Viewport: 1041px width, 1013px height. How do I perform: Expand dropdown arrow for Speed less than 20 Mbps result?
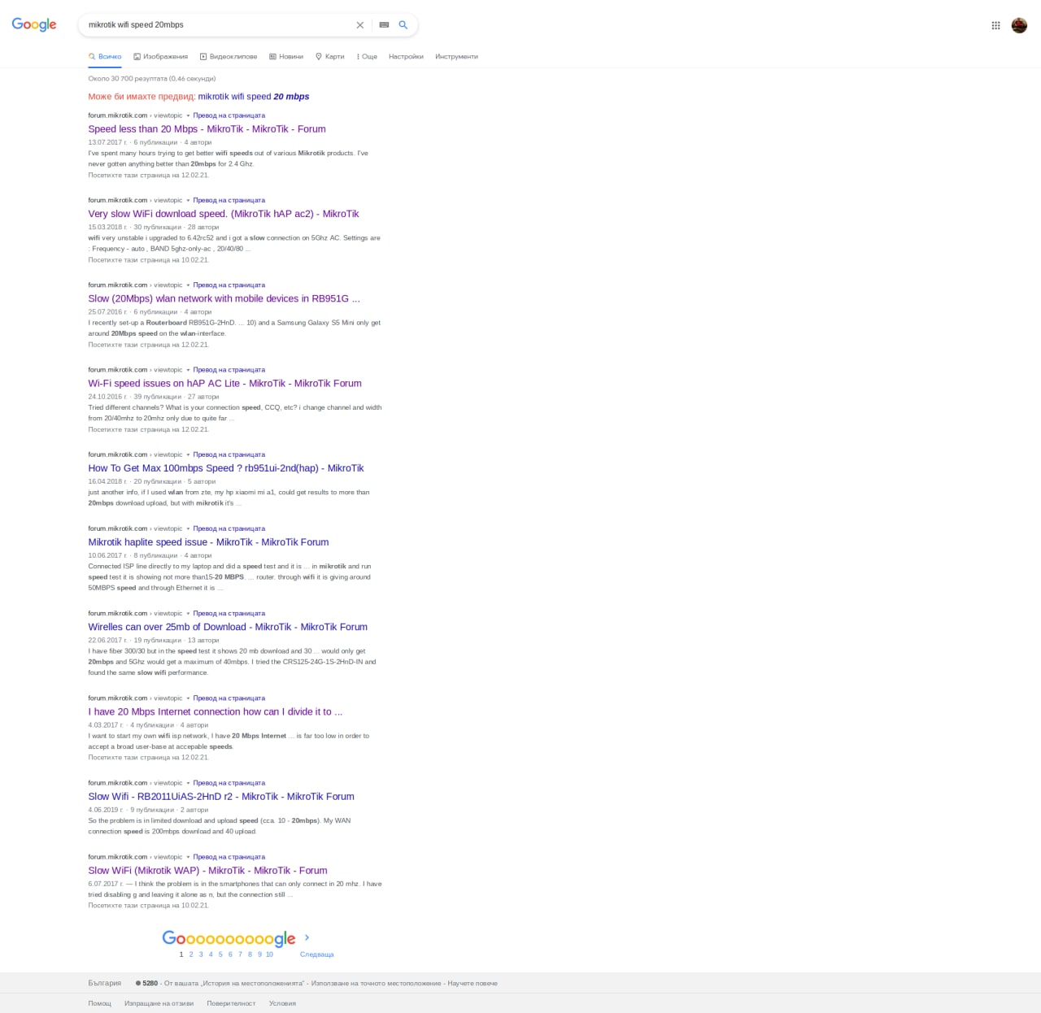188,116
